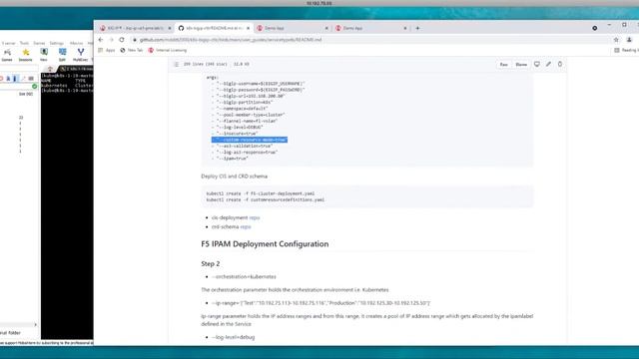
Task: Click sidebar horizontal scrollbar arrow in MobaXterm
Action: pos(36,325)
